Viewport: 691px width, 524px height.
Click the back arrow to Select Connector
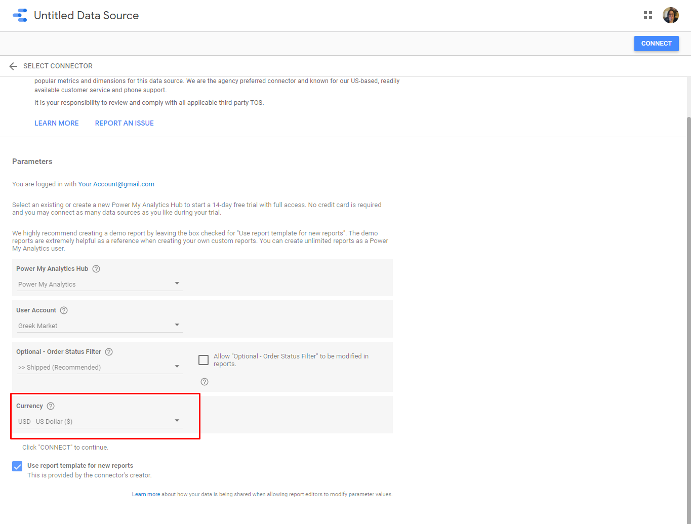click(x=14, y=66)
